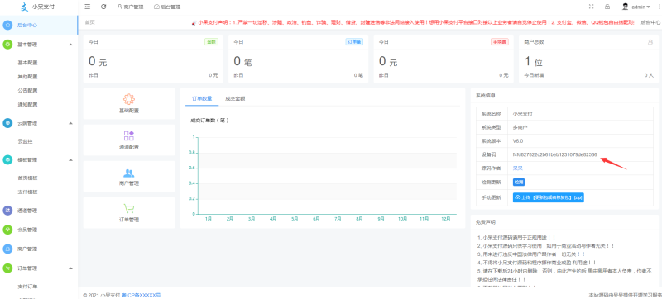Select 支付模板 submenu item
The width and height of the screenshot is (662, 299).
pos(27,192)
